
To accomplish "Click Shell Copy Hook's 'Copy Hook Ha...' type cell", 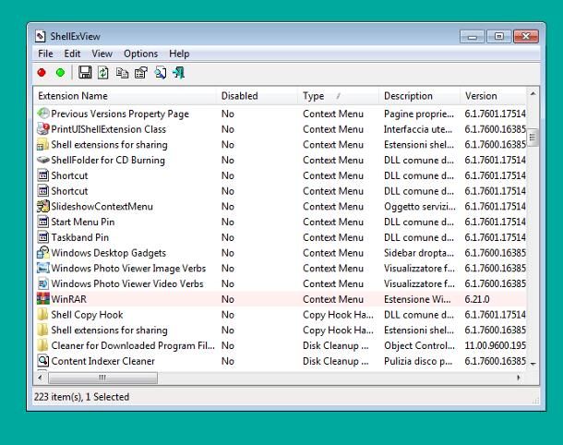I will [x=338, y=314].
